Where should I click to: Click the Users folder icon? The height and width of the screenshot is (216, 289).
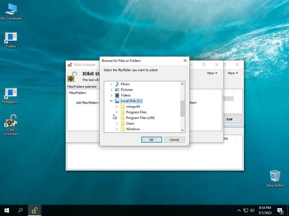122,123
